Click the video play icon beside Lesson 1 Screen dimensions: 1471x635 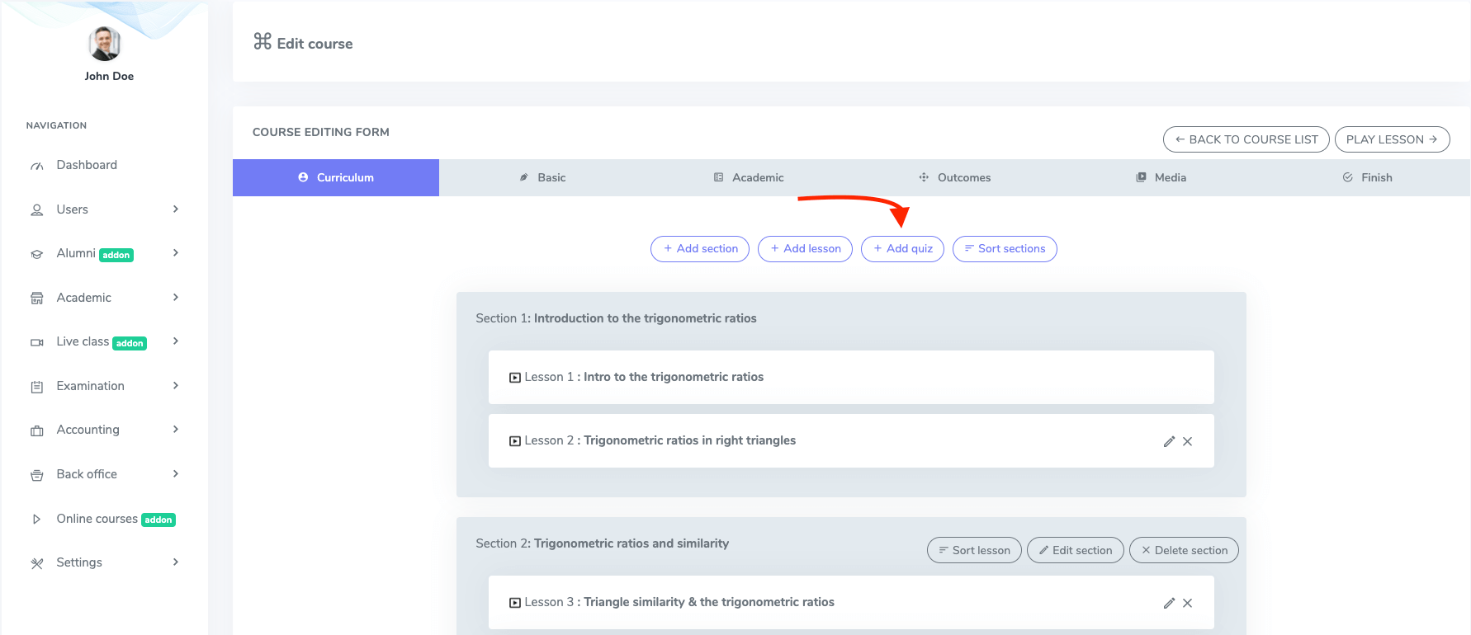515,378
